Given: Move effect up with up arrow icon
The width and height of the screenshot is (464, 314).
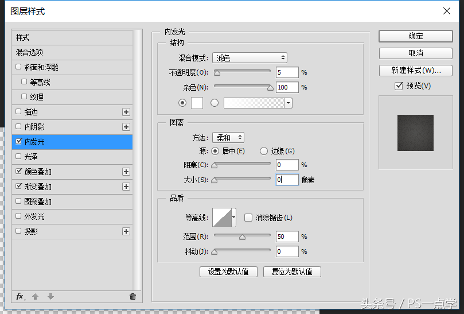Looking at the screenshot, I should point(35,297).
